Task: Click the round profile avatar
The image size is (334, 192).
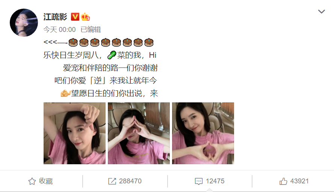Action: (24, 22)
